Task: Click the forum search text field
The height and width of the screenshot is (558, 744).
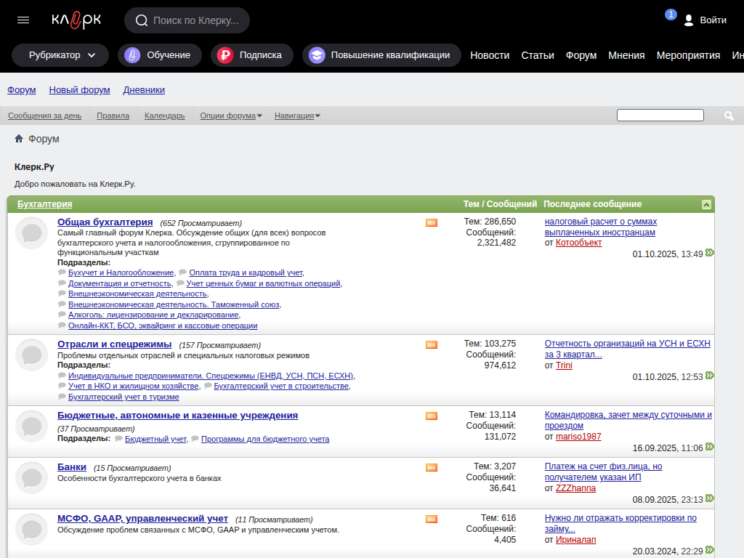Action: coord(660,116)
